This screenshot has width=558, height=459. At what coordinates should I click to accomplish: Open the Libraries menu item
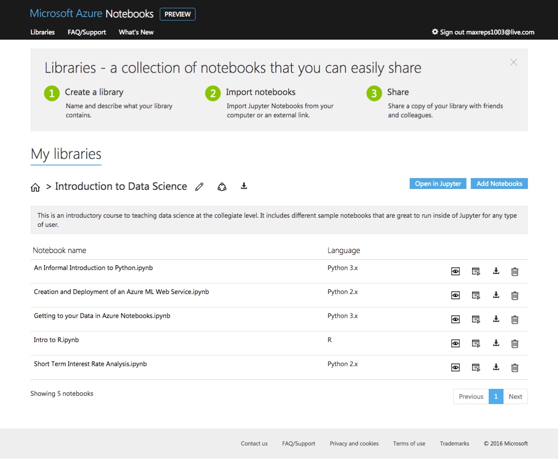tap(43, 32)
